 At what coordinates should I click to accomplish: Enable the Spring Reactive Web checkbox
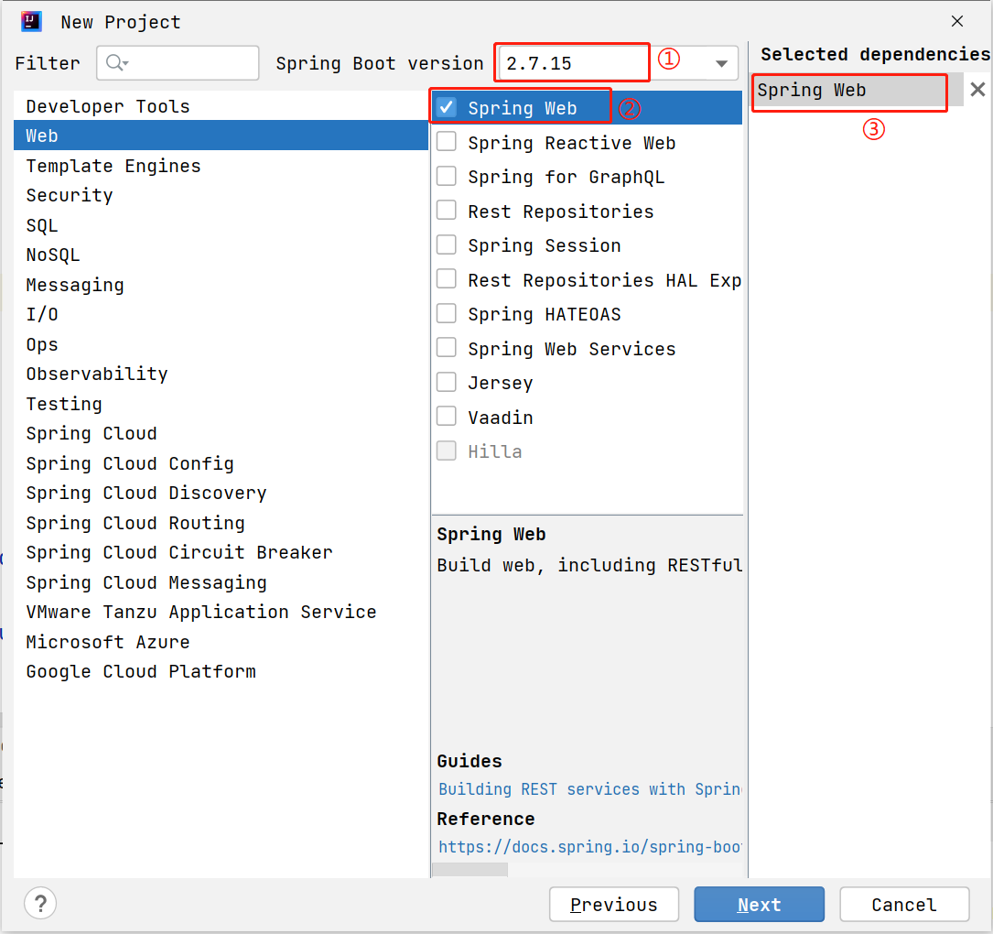pos(447,141)
